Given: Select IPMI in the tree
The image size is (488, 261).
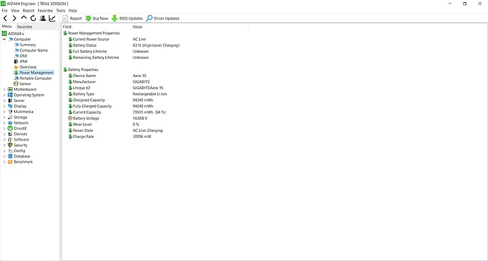Looking at the screenshot, I should 21,62.
